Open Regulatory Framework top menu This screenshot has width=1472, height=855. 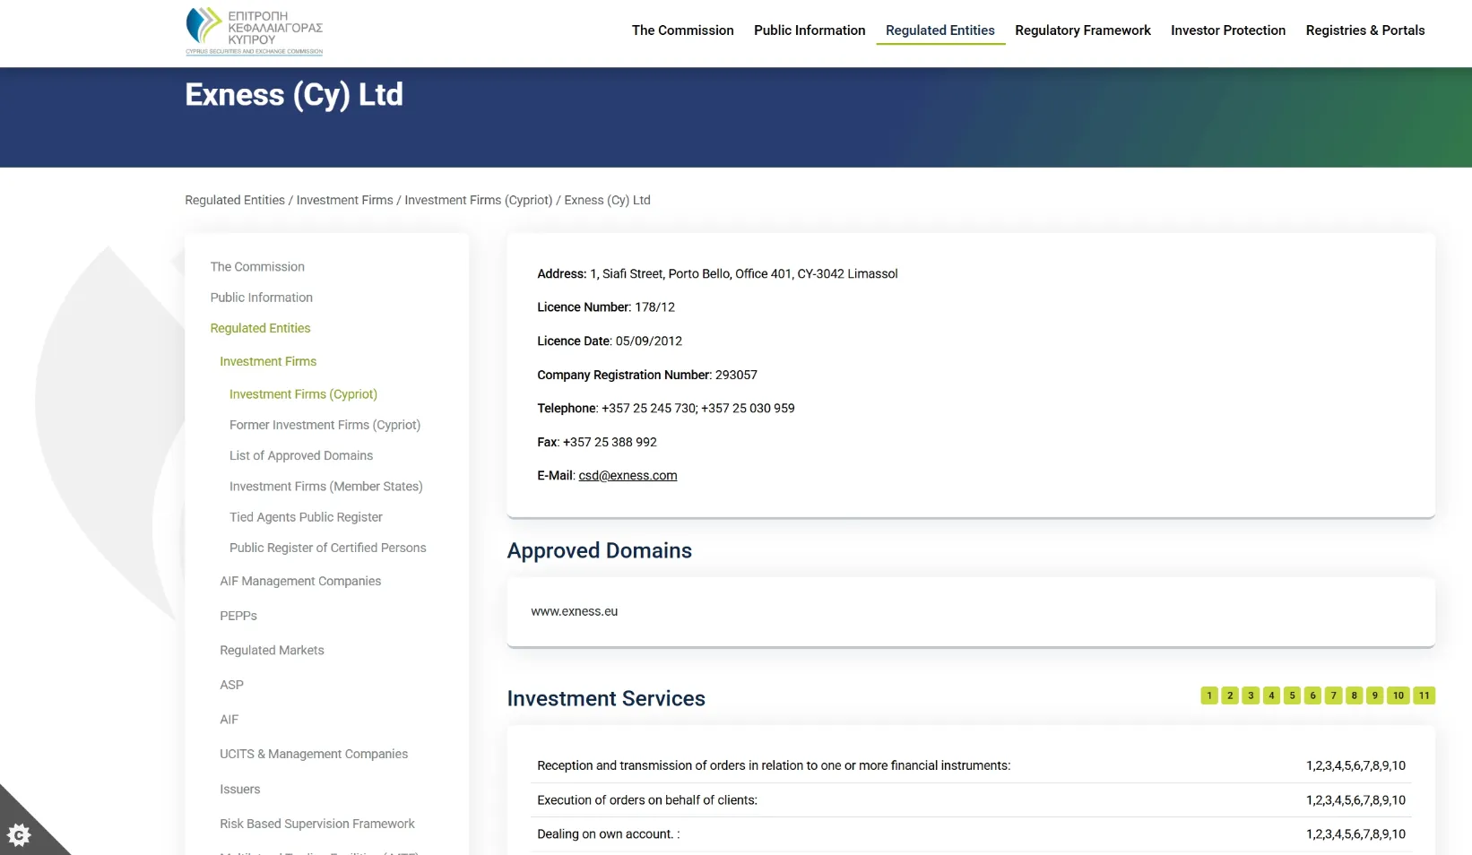(x=1083, y=30)
